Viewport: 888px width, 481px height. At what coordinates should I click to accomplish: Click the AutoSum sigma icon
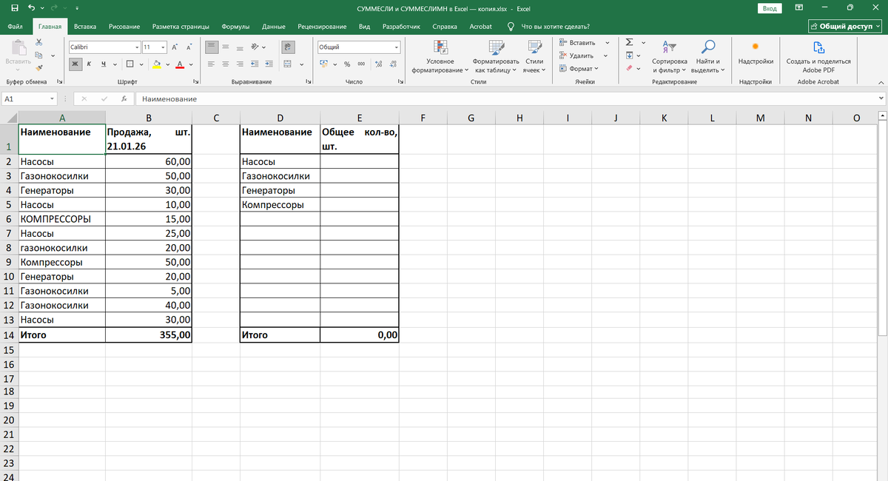click(x=629, y=42)
